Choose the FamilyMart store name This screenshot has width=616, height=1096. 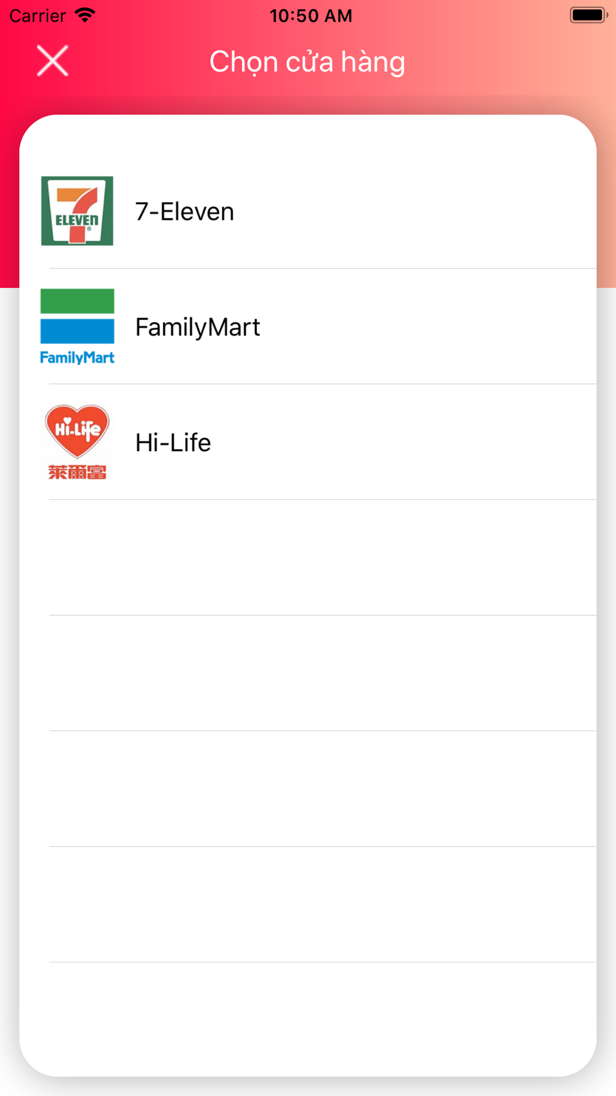tap(198, 327)
